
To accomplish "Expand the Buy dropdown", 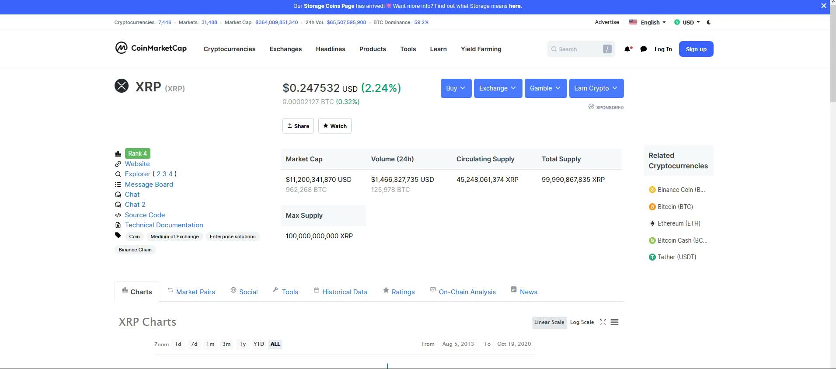I will click(456, 88).
